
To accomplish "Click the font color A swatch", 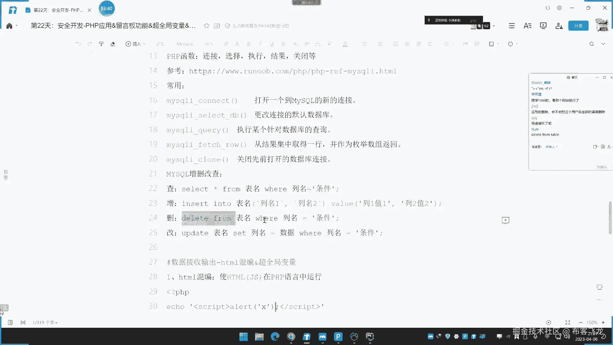I will tap(345, 44).
